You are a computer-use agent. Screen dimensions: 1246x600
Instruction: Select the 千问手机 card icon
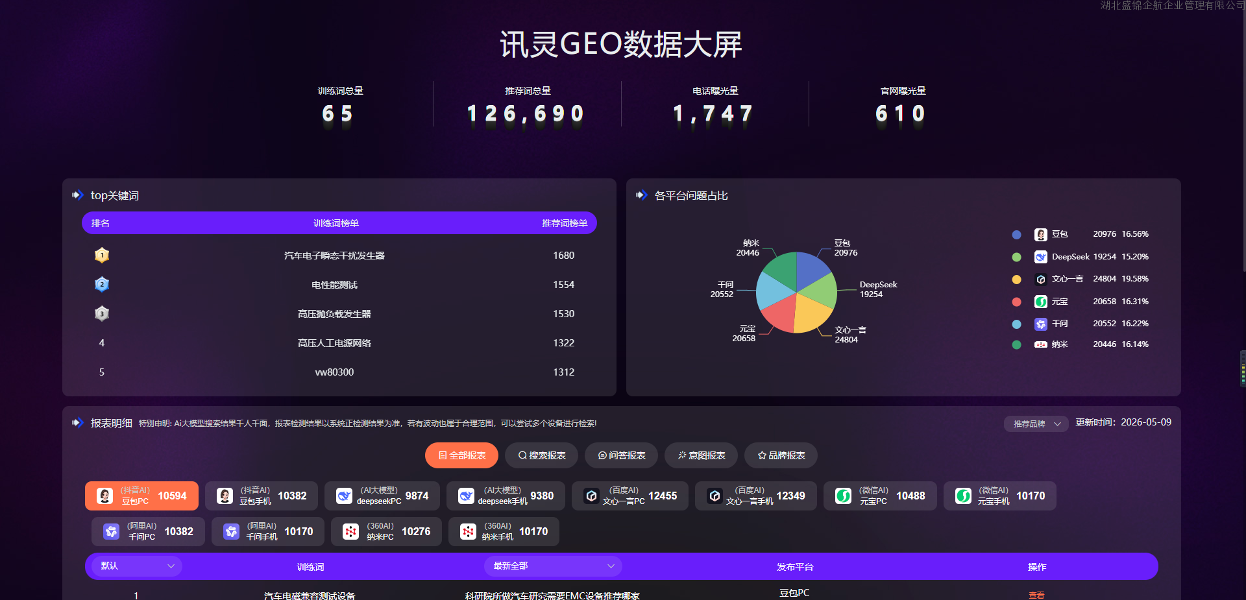pyautogui.click(x=231, y=532)
